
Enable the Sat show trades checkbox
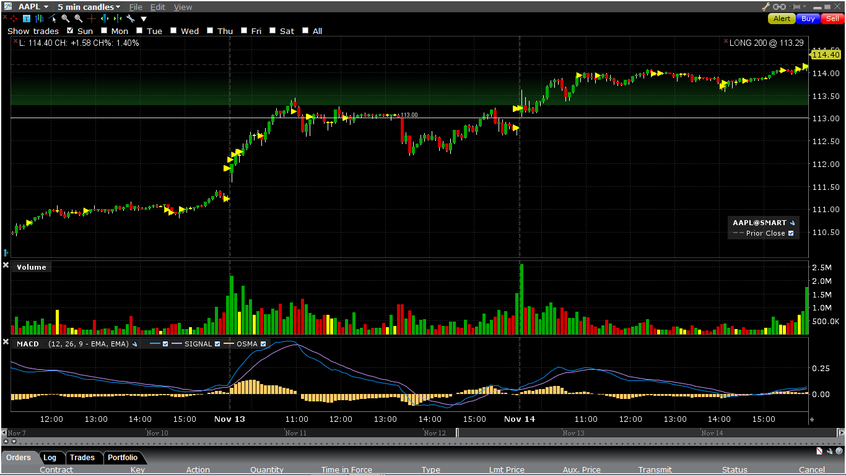pyautogui.click(x=273, y=30)
